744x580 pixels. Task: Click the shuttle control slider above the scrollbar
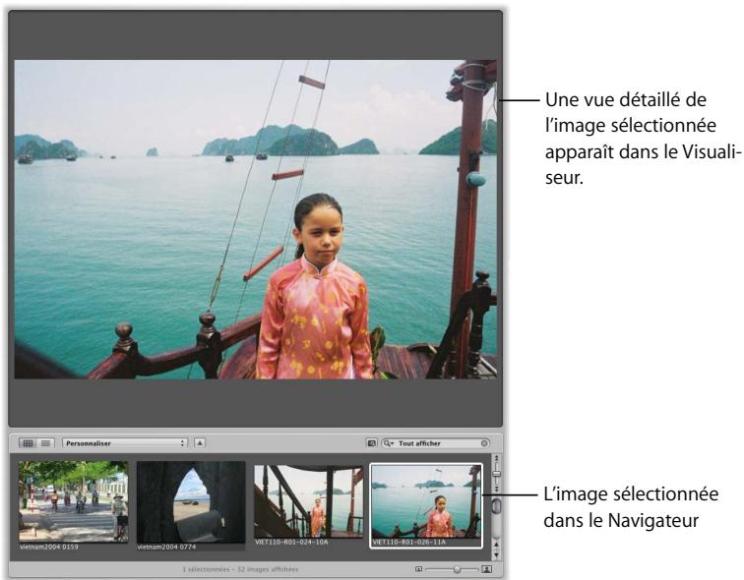496,474
